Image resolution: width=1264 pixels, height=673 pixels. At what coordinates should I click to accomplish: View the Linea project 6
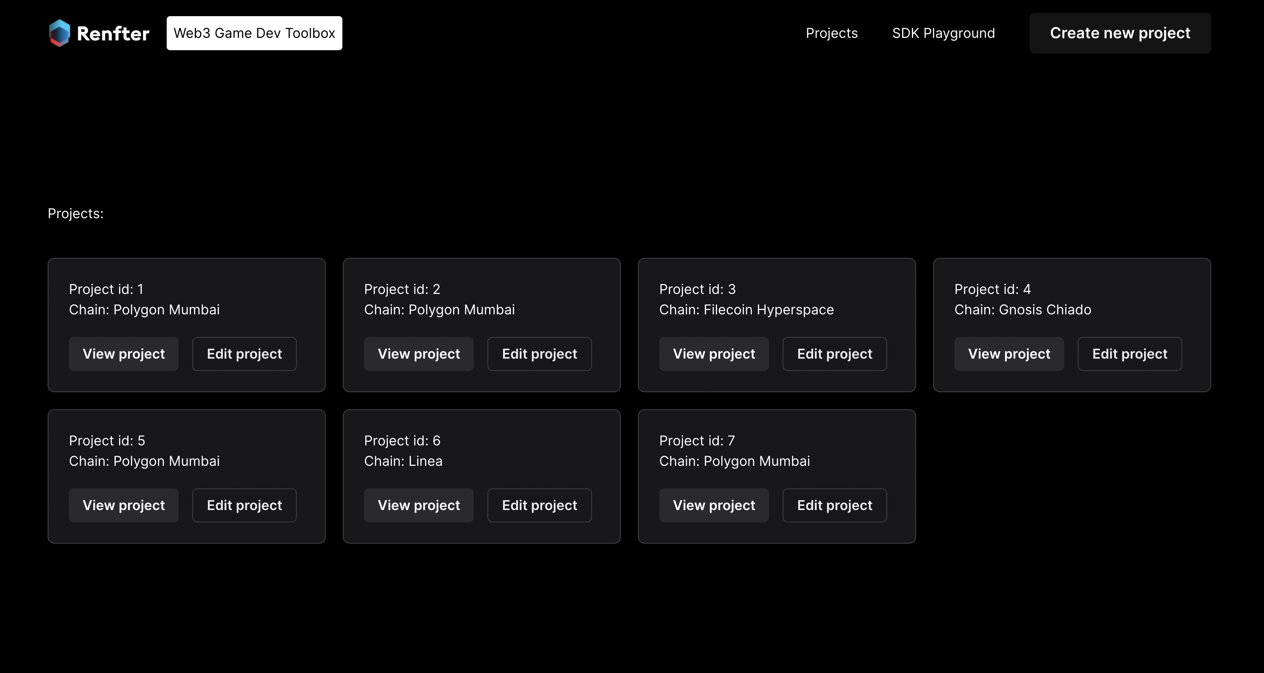[418, 505]
